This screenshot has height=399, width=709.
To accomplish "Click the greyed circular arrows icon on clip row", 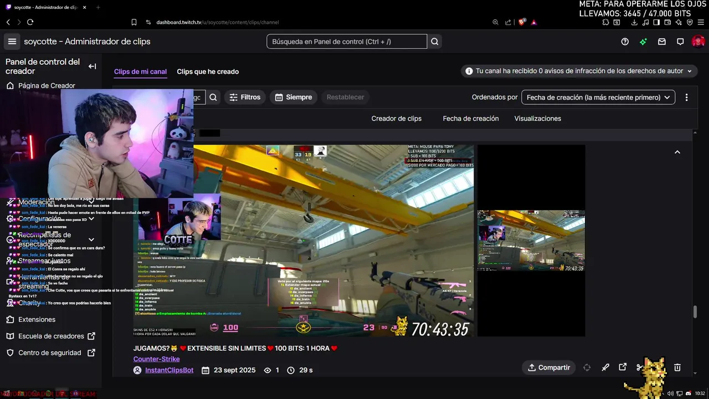I will tap(587, 367).
